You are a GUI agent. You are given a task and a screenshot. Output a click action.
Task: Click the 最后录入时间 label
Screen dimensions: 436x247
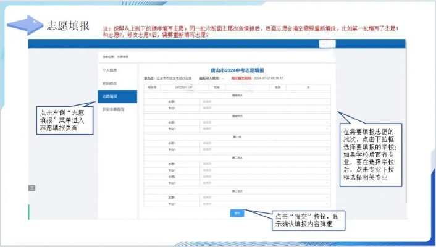209,78
